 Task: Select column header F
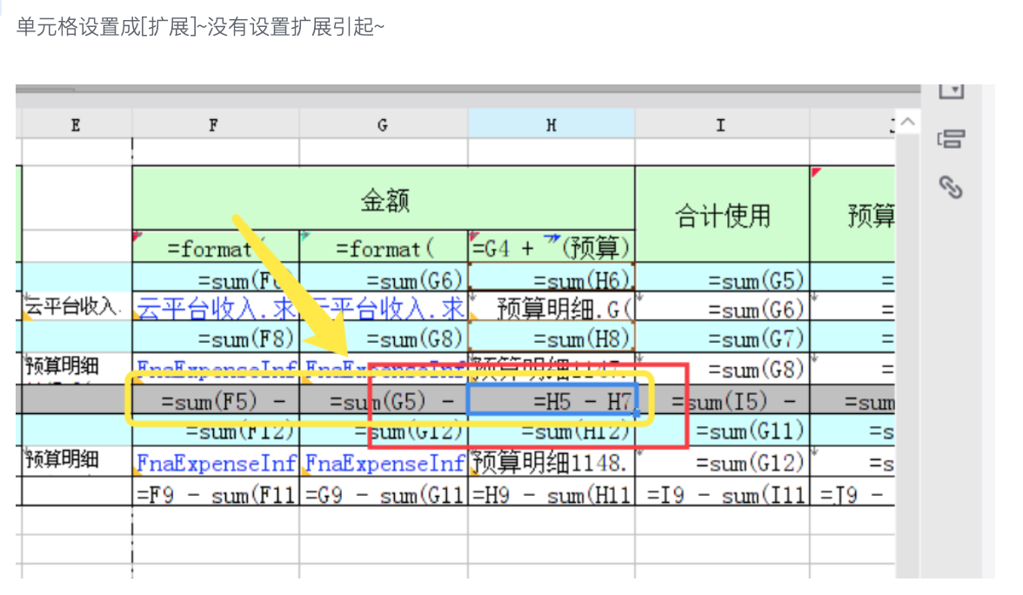tap(215, 124)
